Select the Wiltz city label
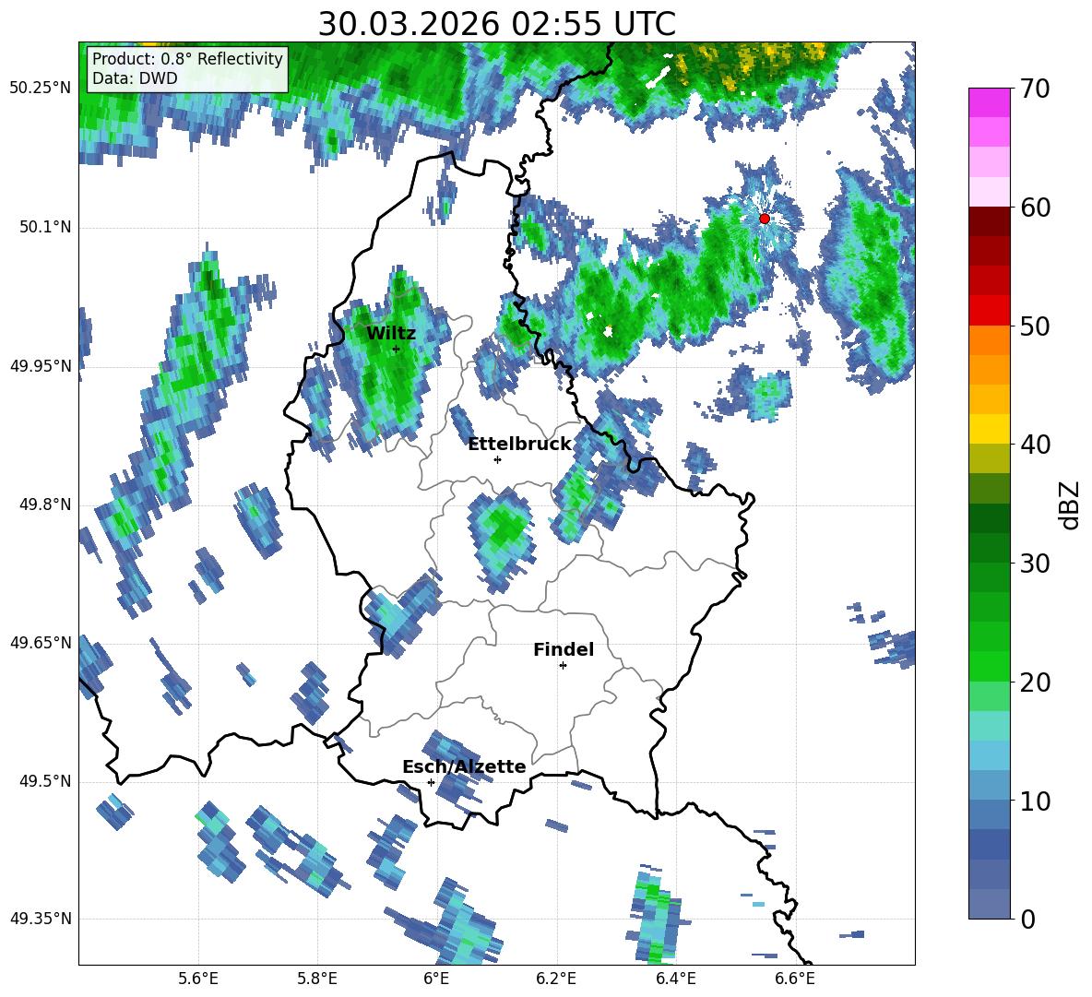 (x=391, y=334)
